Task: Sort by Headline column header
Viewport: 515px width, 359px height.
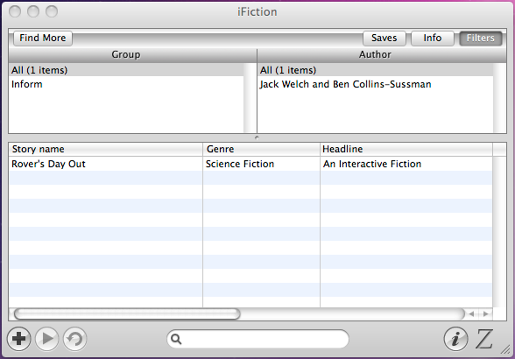Action: [343, 149]
